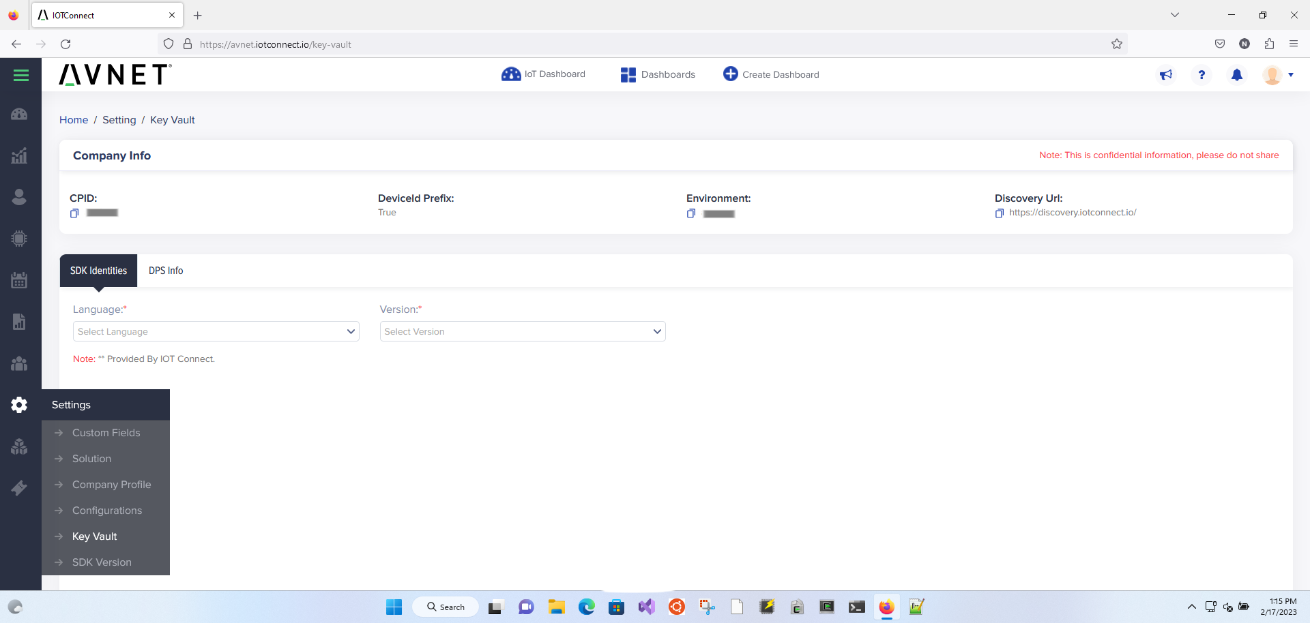Go to Home breadcrumb
The height and width of the screenshot is (623, 1310).
tap(74, 120)
